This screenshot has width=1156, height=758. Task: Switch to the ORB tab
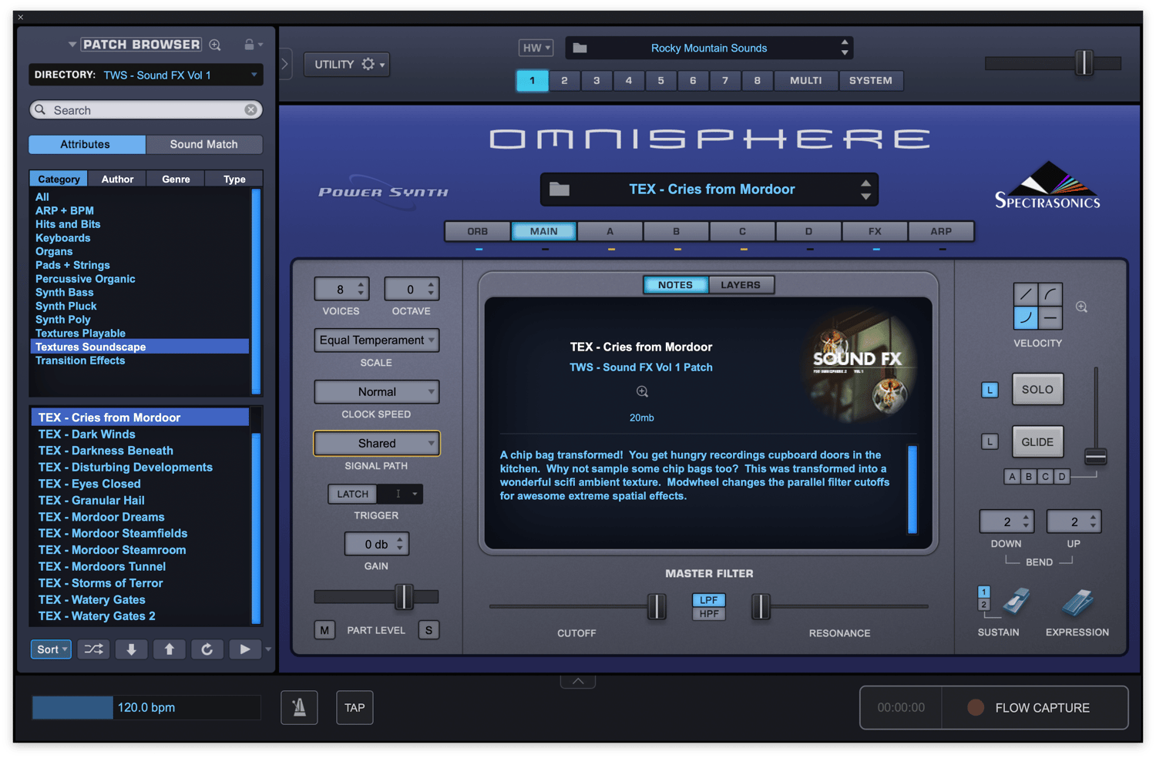point(478,231)
